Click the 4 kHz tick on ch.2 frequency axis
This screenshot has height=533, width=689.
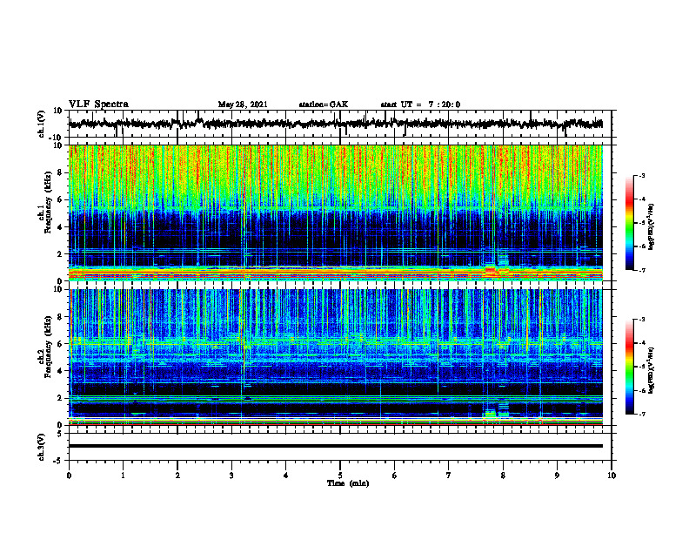[60, 371]
